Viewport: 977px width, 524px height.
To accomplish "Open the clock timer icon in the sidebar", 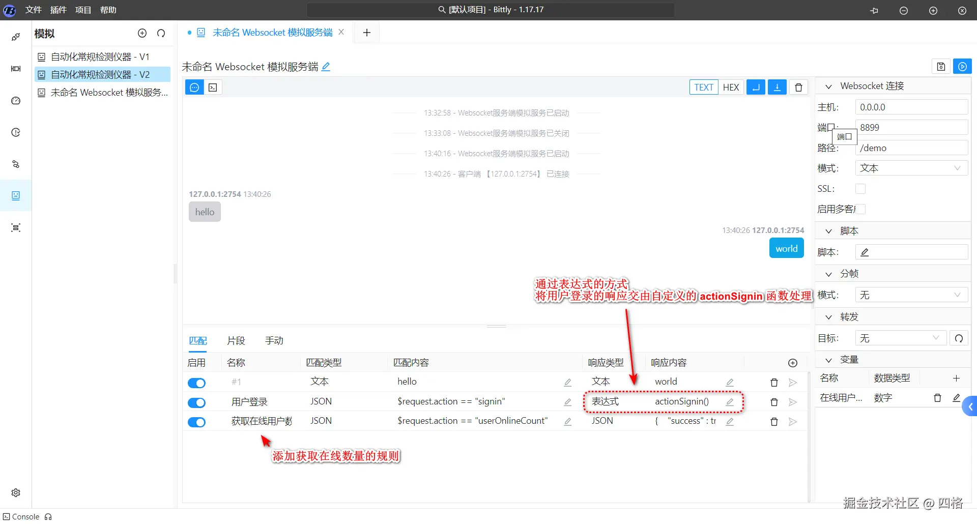I will [16, 132].
